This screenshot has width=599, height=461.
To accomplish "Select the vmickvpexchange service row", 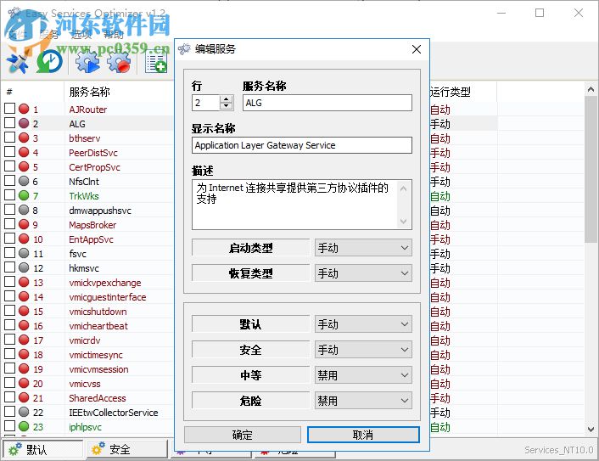I will pyautogui.click(x=105, y=283).
